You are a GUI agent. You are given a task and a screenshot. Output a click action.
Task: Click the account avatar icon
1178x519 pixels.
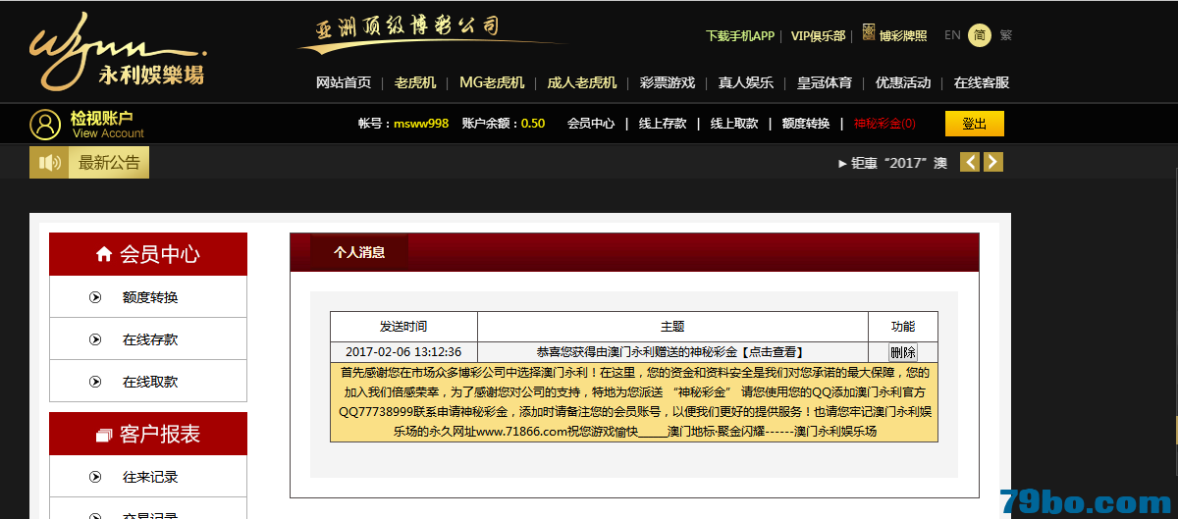[x=45, y=125]
